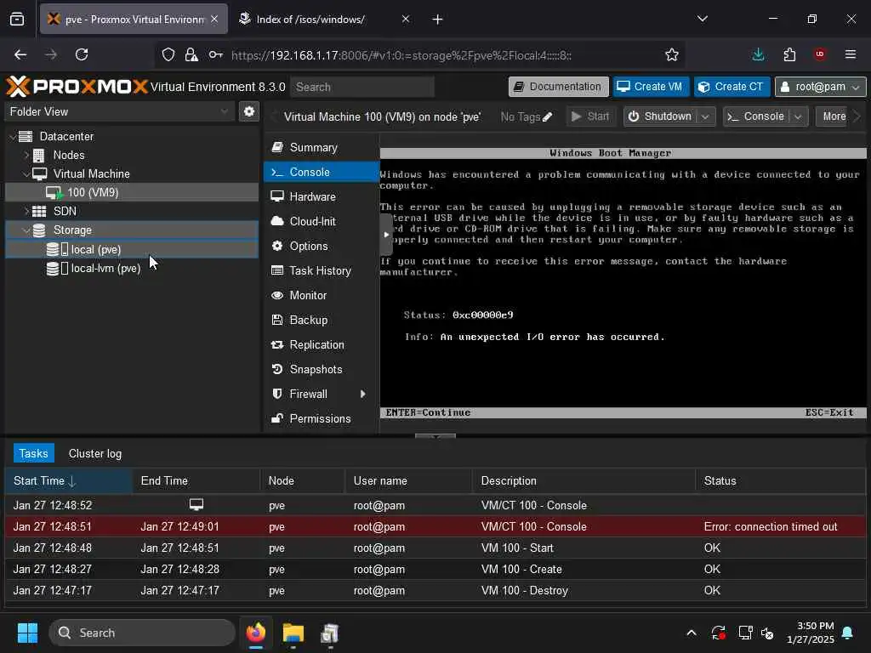This screenshot has width=871, height=653.
Task: Collapse the Storage tree node
Action: 26,230
